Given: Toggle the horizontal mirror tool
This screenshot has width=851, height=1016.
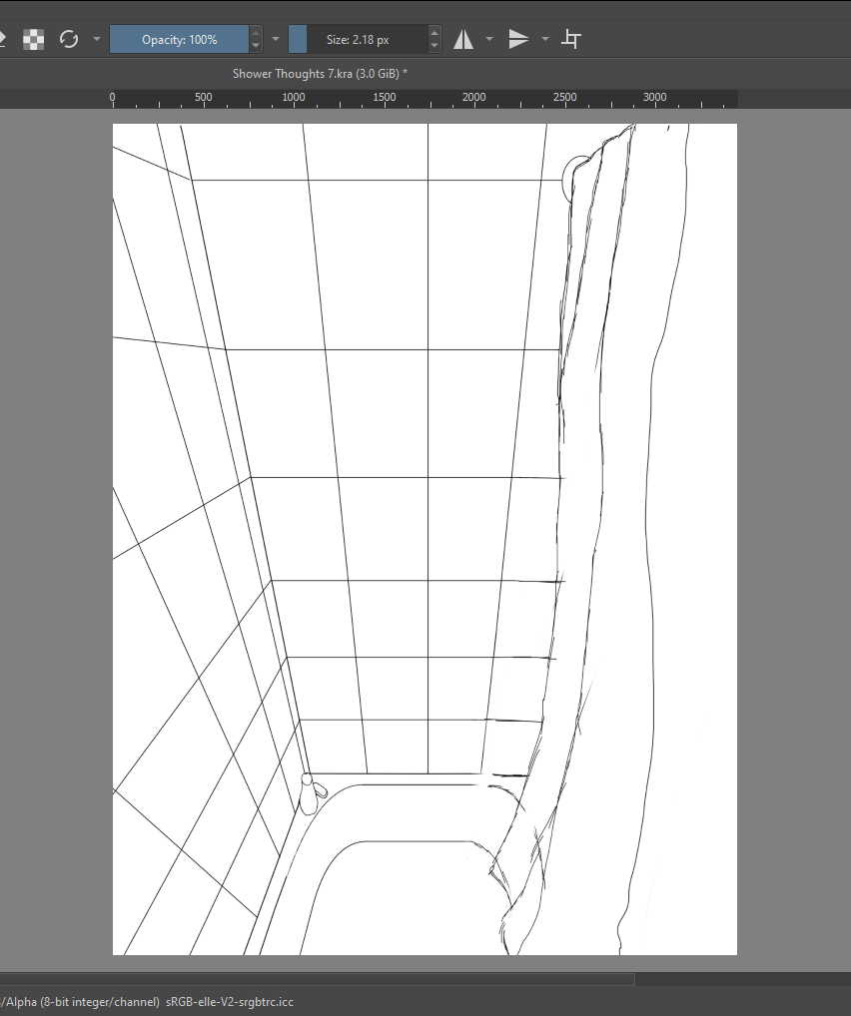Looking at the screenshot, I should [463, 40].
